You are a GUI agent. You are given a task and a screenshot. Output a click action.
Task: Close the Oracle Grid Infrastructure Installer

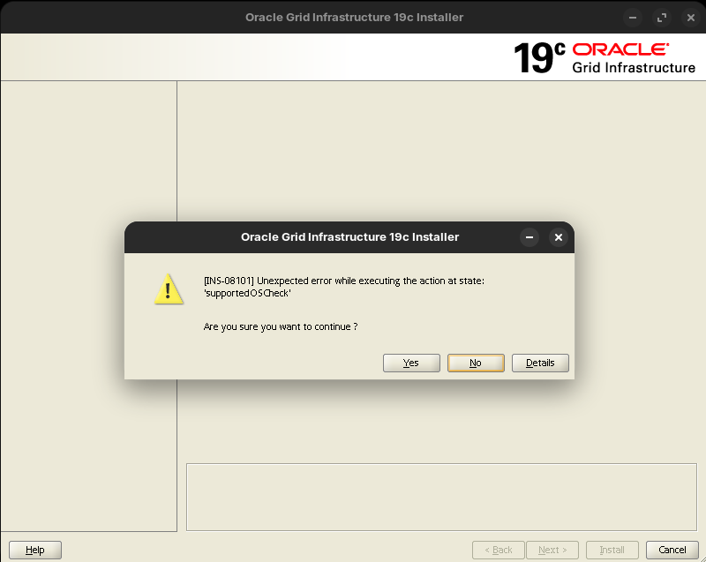tap(691, 17)
